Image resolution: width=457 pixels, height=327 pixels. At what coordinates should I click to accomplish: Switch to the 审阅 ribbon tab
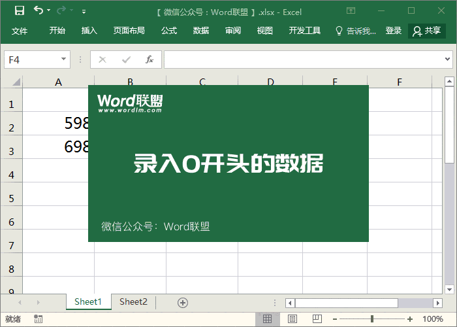233,30
